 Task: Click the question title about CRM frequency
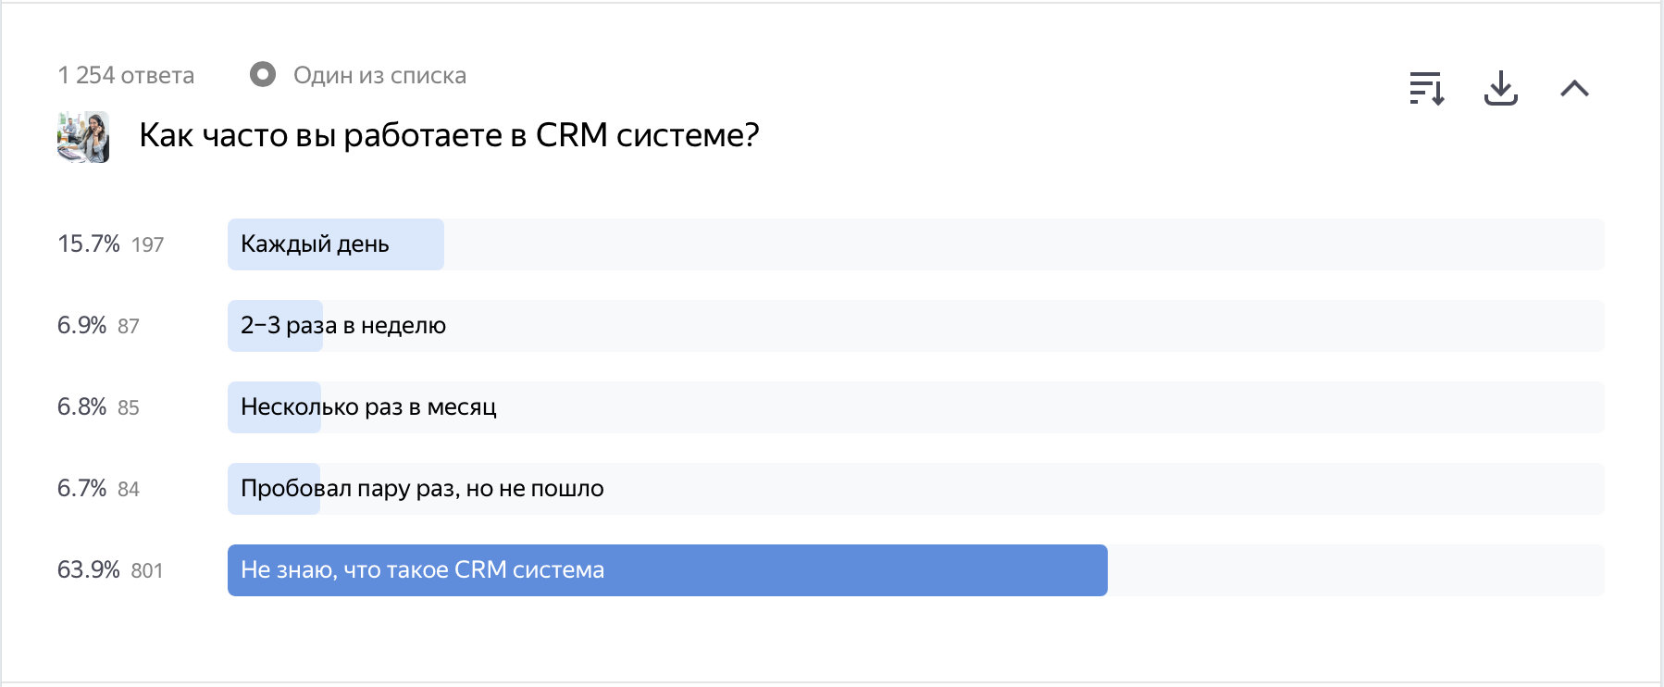pos(449,135)
